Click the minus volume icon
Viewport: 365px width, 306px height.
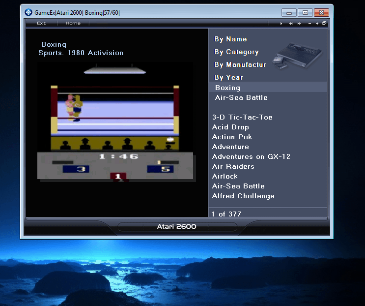309,23
